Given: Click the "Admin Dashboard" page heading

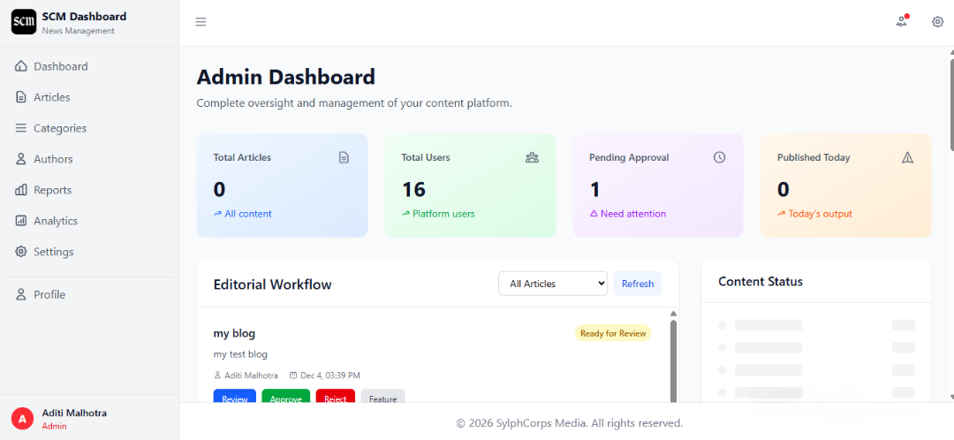Looking at the screenshot, I should pyautogui.click(x=286, y=77).
